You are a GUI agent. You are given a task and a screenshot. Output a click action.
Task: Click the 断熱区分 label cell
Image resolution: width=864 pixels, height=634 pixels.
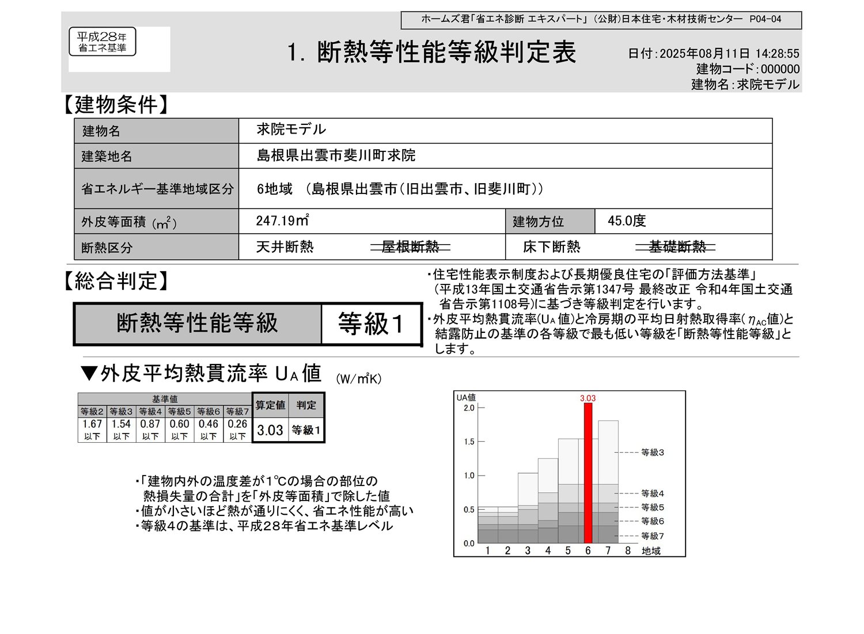pyautogui.click(x=157, y=248)
